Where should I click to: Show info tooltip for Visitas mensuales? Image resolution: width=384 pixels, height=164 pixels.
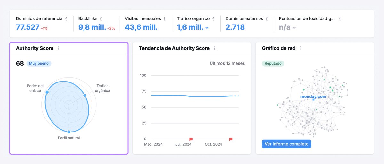click(x=164, y=19)
